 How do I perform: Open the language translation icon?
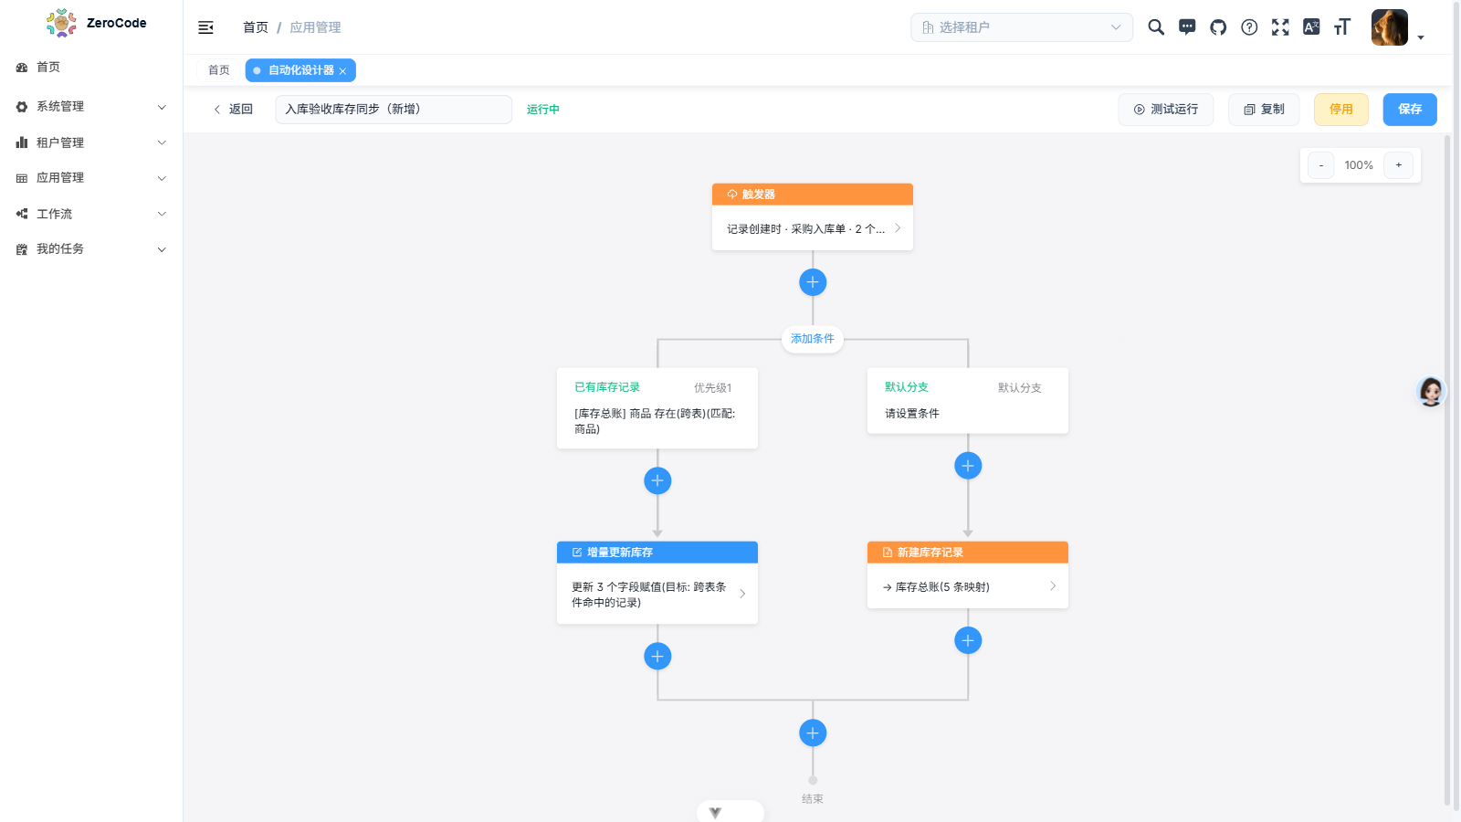click(1311, 27)
